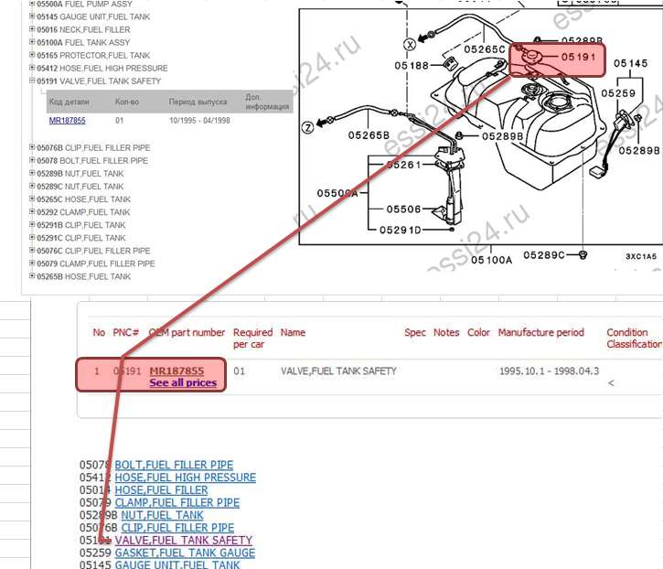The height and width of the screenshot is (569, 663).
Task: Click the 'See all prices' link
Action: click(183, 382)
